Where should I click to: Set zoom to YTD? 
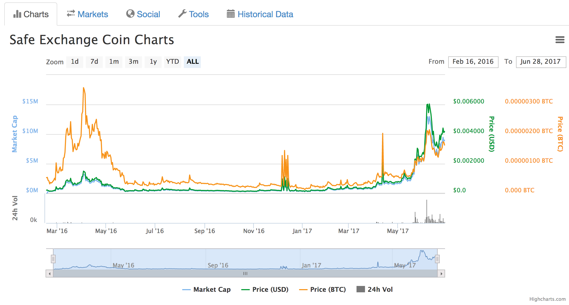(173, 62)
